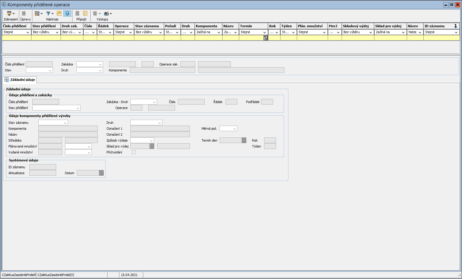Toggle the Přichystání checkbox
Viewport: 462px width, 279px height.
point(133,152)
